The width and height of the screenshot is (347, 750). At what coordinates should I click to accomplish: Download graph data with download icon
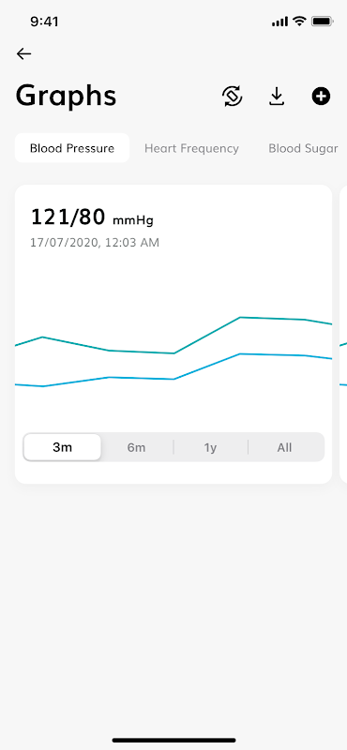coord(276,97)
